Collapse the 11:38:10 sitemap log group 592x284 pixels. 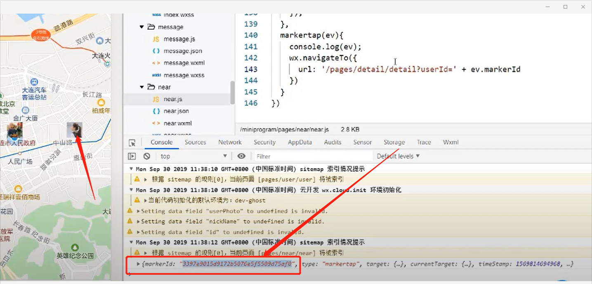point(131,169)
